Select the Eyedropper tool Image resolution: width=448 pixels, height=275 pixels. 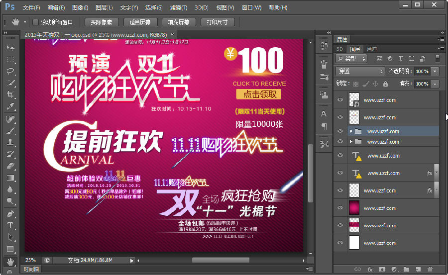(10, 106)
